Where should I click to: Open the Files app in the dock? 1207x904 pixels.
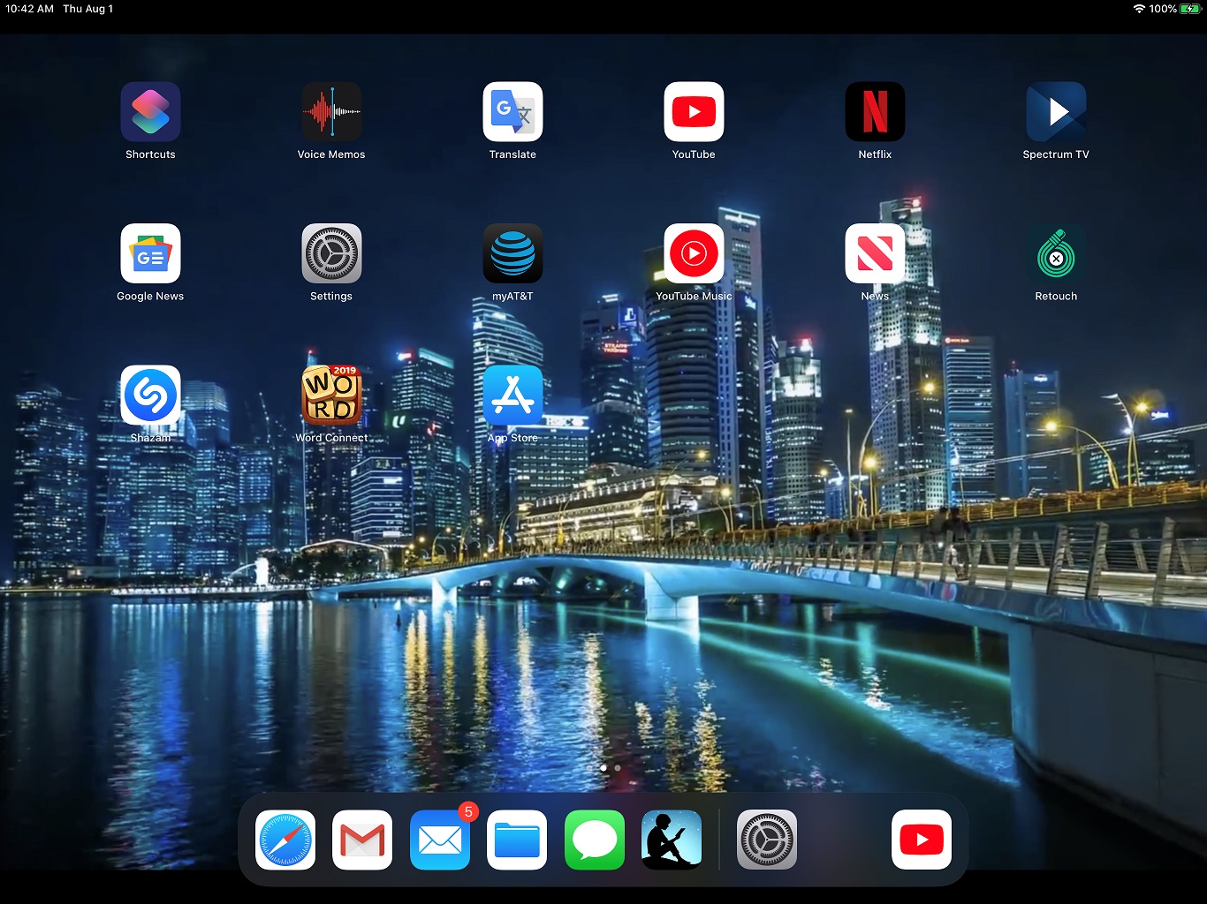517,840
